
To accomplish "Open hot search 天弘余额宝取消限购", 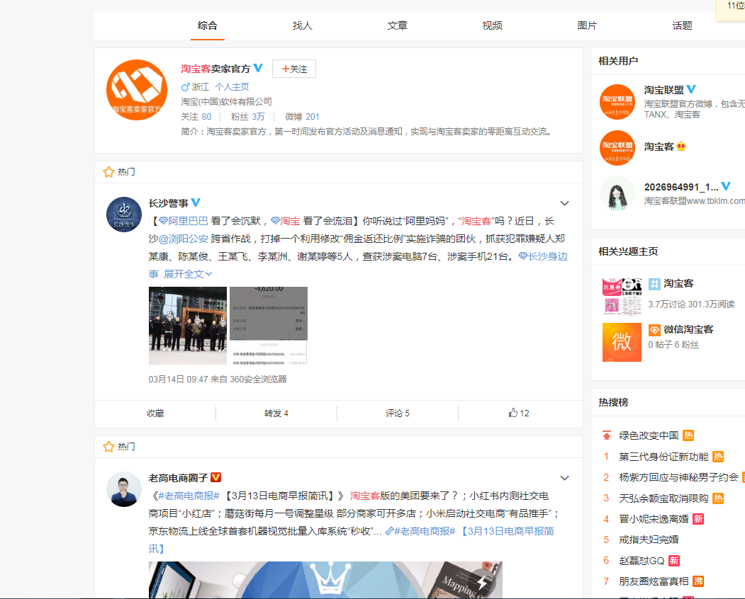I will point(663,498).
